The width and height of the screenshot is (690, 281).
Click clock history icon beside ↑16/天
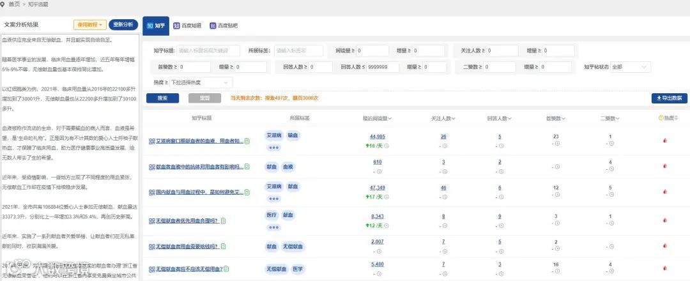[x=387, y=146]
